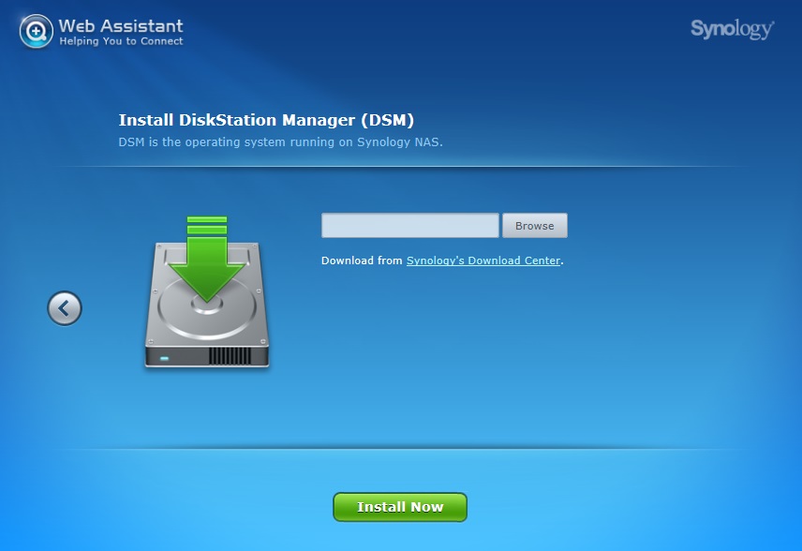Click the 'Helping You to Connect' tagline
This screenshot has height=551, width=802.
(121, 41)
